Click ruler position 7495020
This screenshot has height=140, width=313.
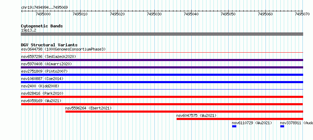point(117,14)
